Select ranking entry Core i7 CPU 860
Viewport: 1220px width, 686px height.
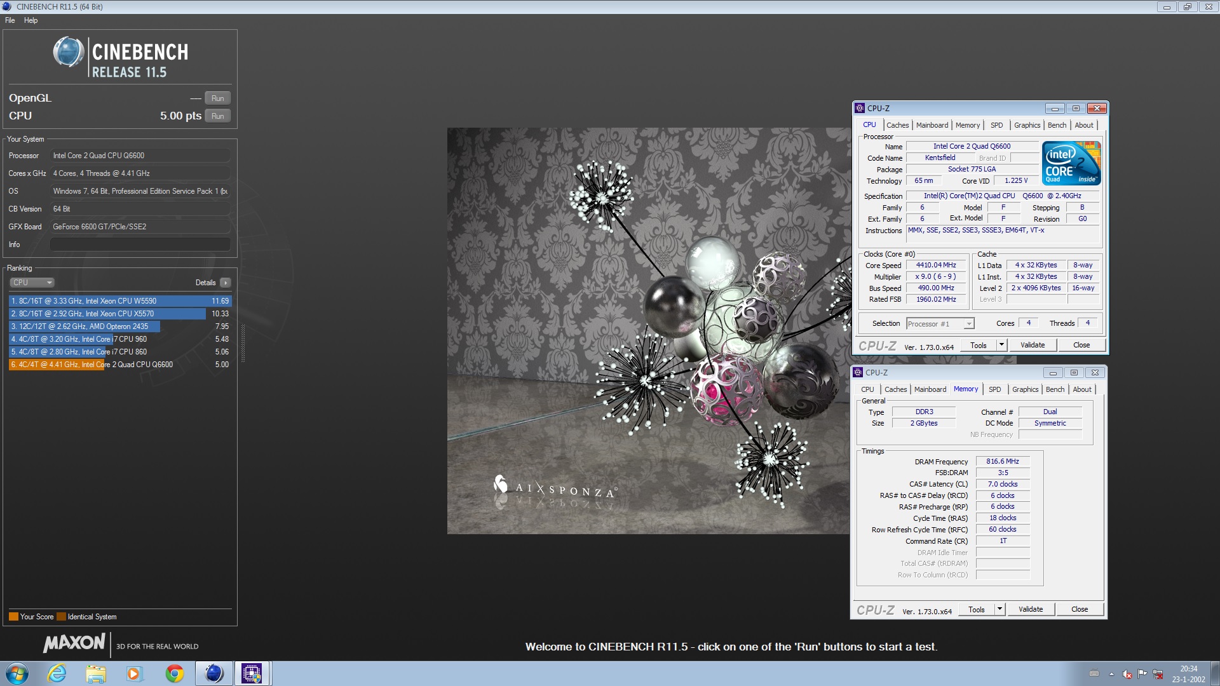[x=120, y=352]
